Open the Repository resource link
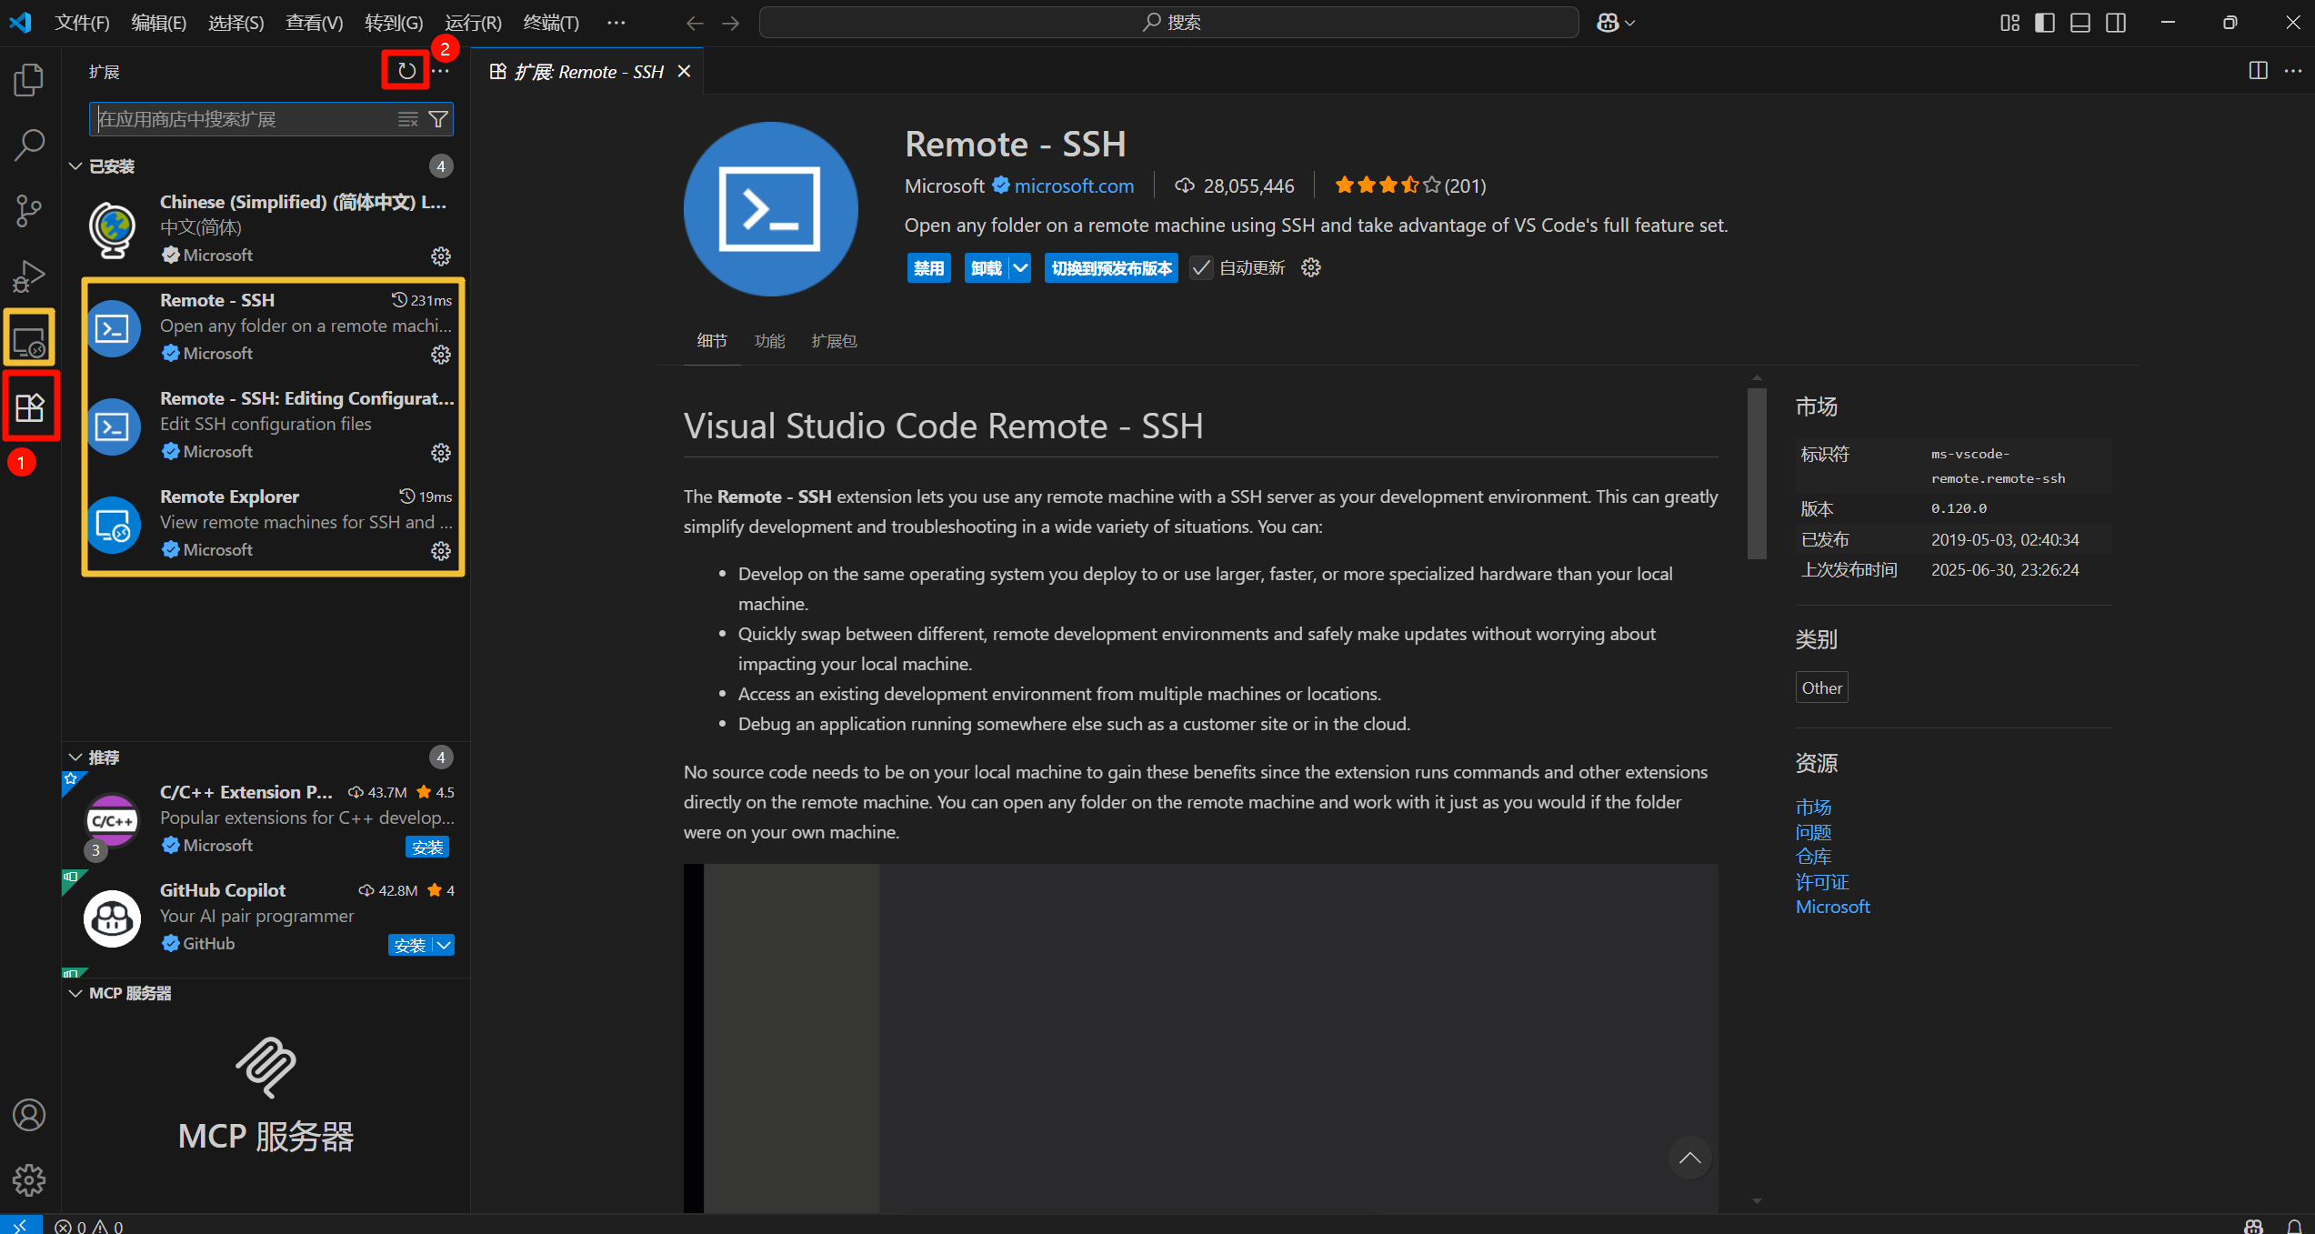 click(1813, 857)
